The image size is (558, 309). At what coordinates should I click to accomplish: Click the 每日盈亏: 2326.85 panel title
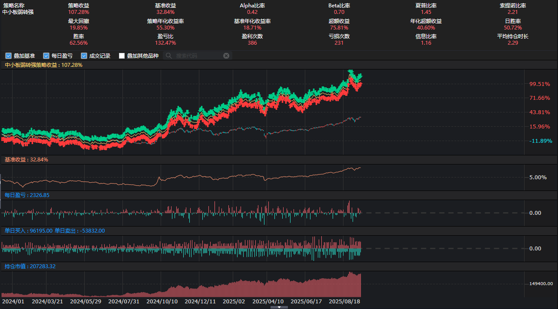[27, 195]
